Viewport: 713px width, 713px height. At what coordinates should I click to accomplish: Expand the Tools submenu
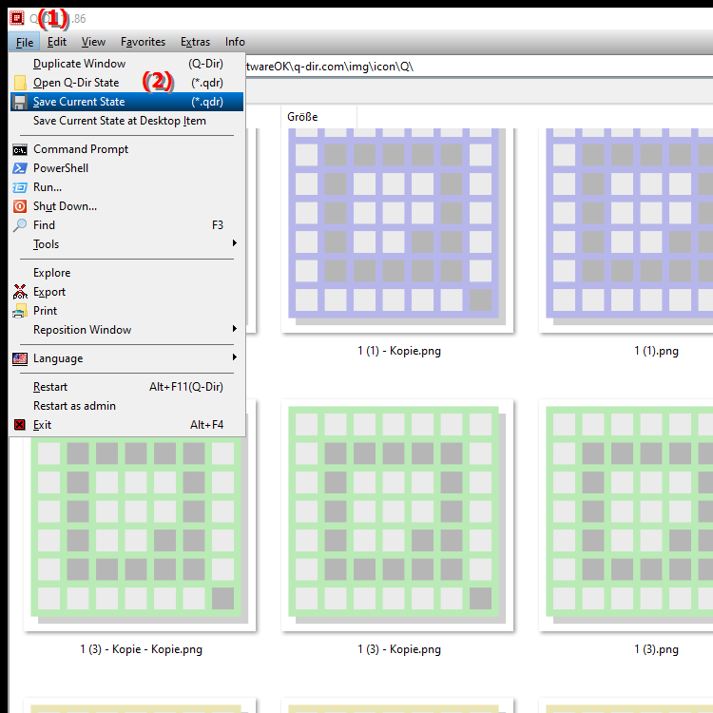234,244
